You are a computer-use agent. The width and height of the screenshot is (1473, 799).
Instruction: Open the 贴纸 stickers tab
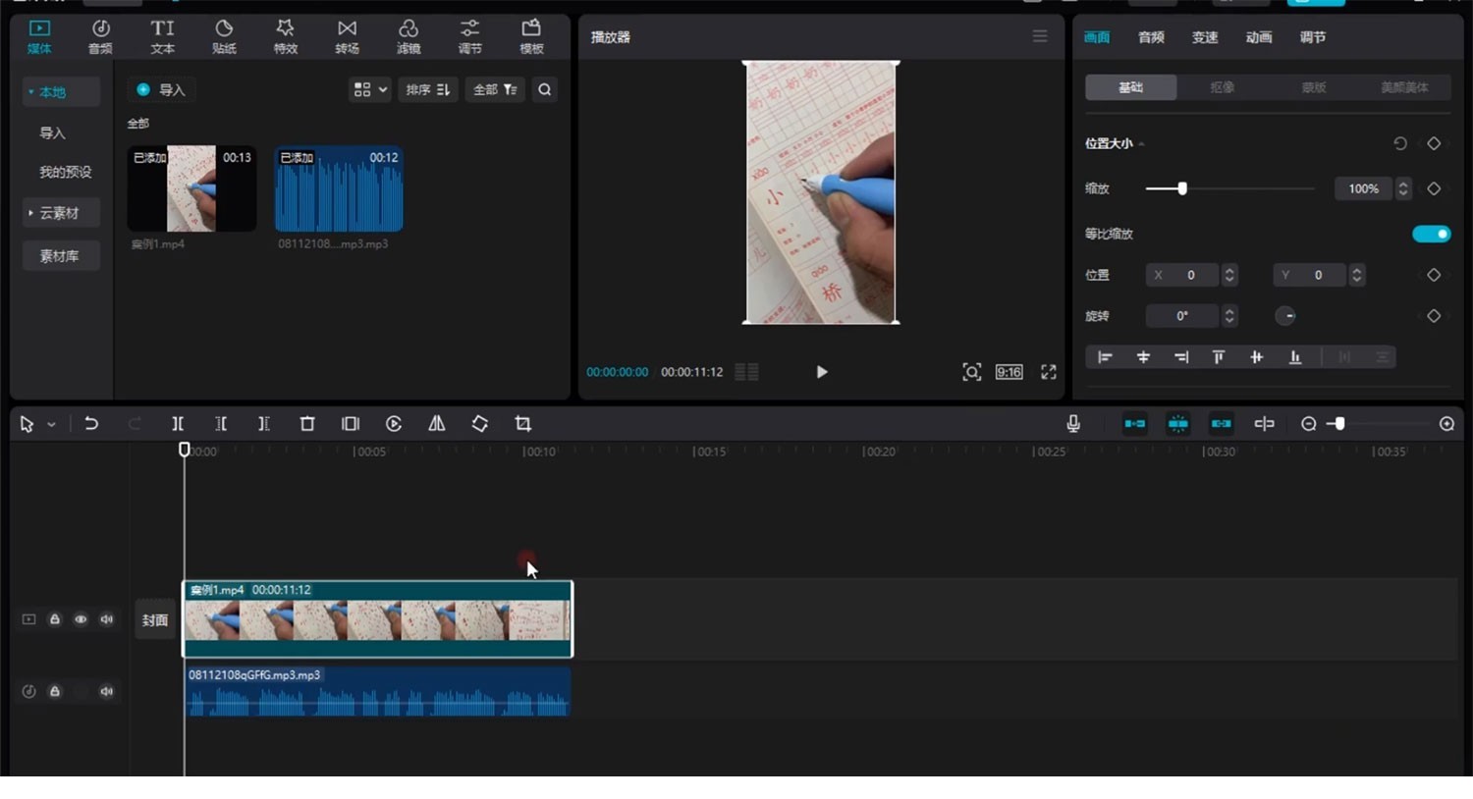[224, 36]
